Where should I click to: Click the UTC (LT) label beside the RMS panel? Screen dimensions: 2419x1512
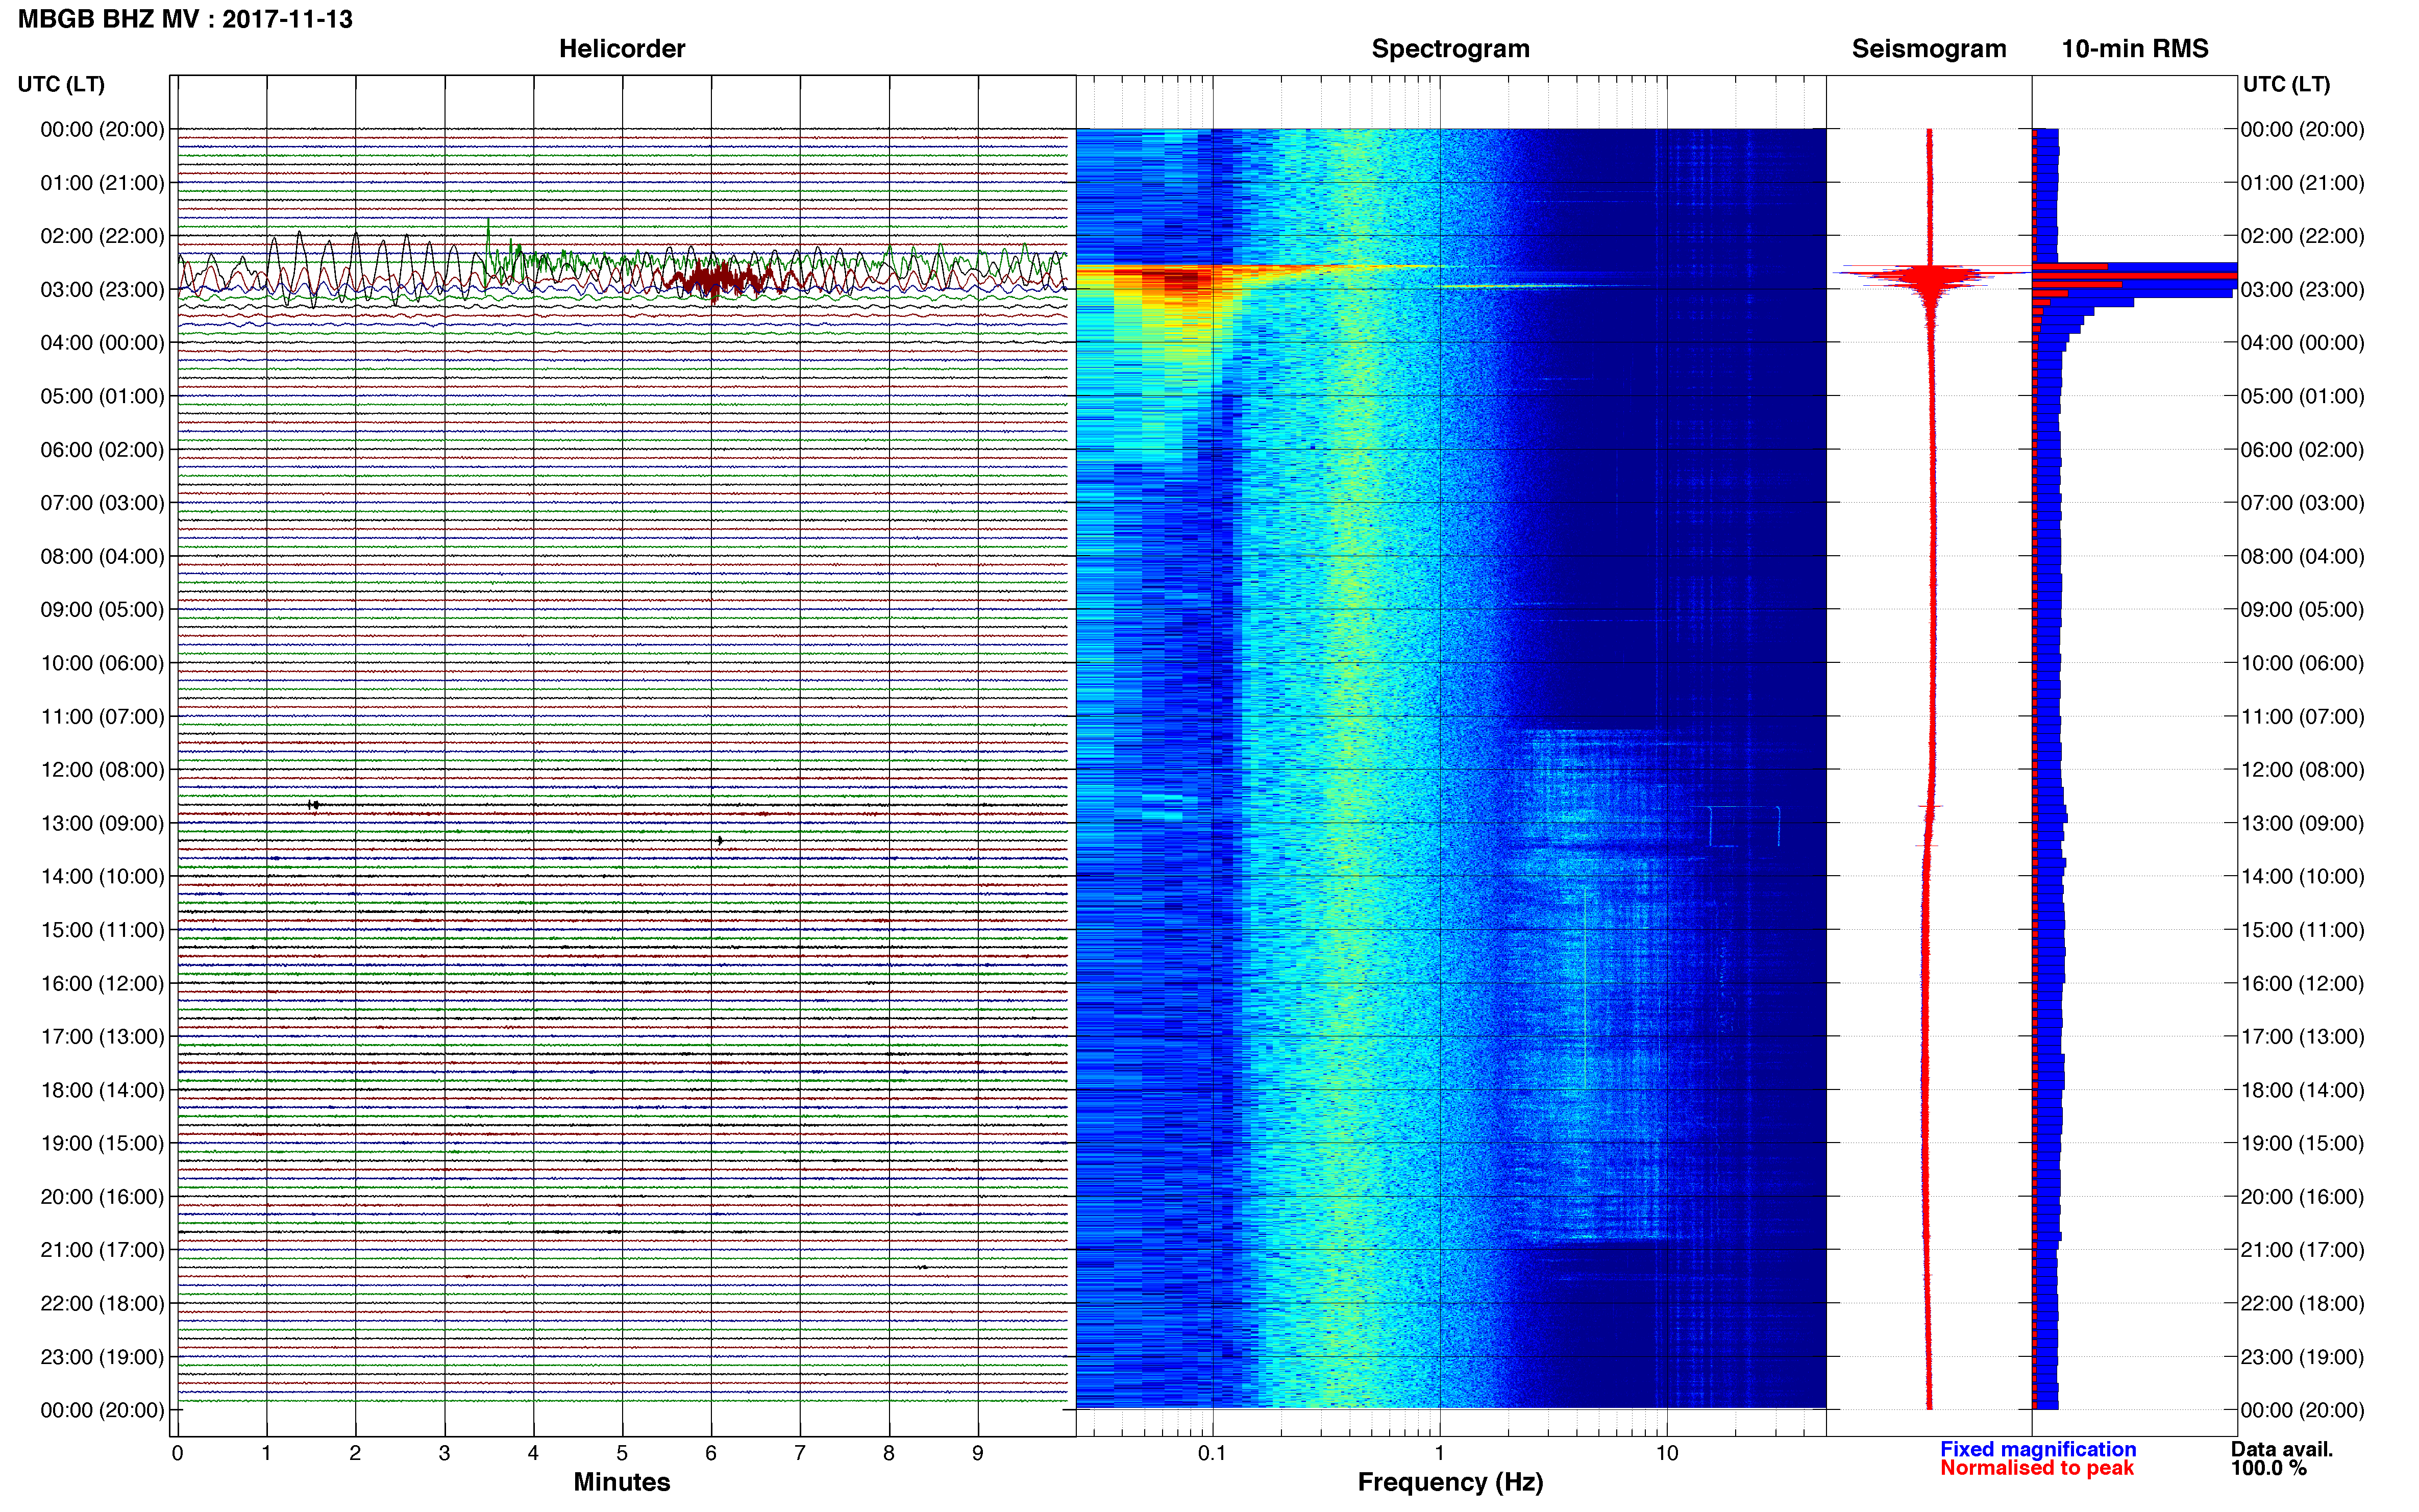(2286, 84)
